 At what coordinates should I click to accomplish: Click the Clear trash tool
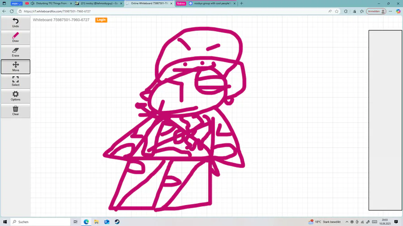[x=15, y=110]
